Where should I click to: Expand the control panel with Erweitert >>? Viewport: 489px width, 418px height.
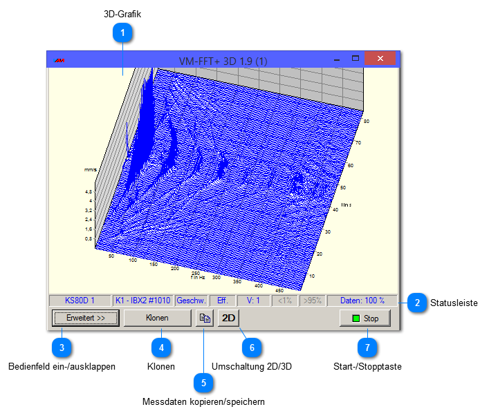coord(86,318)
